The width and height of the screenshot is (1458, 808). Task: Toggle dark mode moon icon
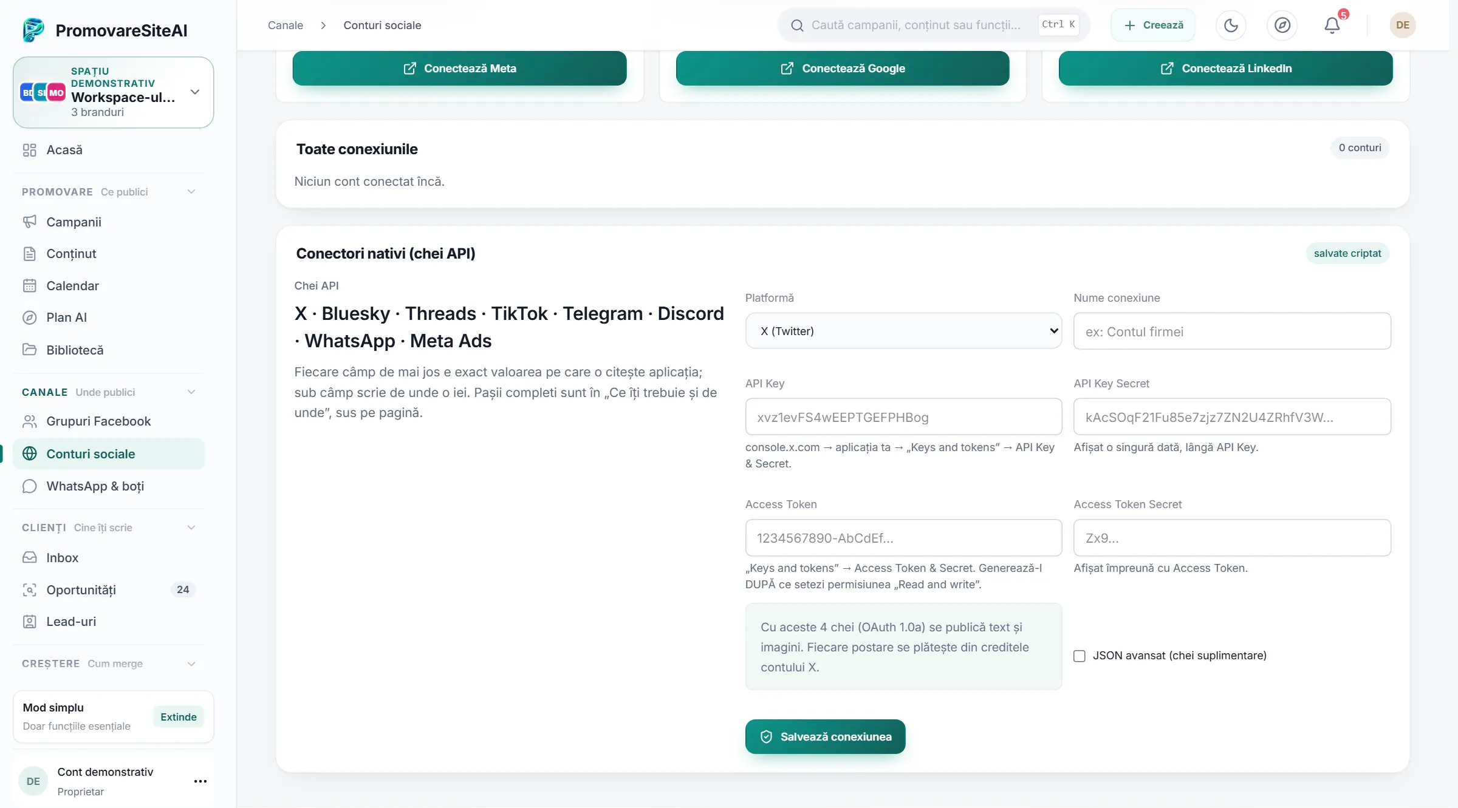point(1231,25)
